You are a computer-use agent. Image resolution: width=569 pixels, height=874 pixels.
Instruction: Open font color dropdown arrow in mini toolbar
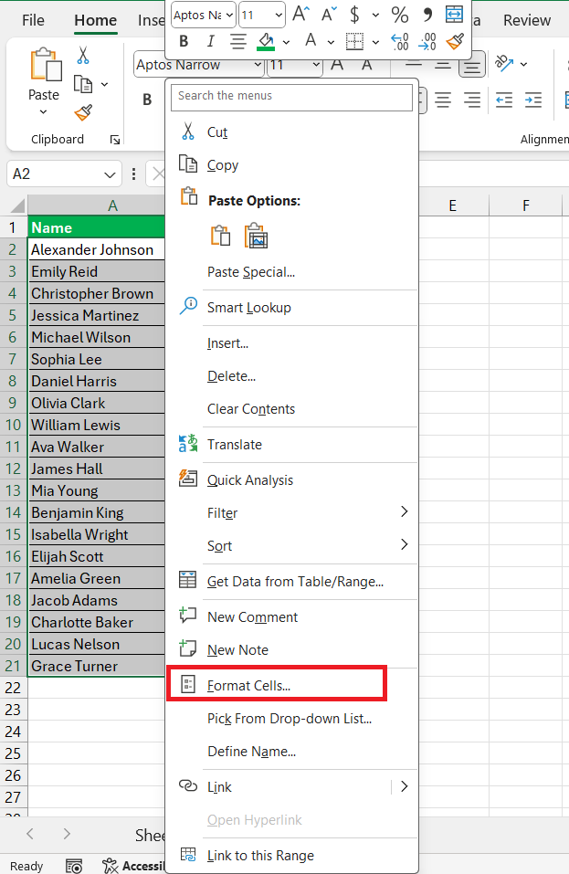331,42
